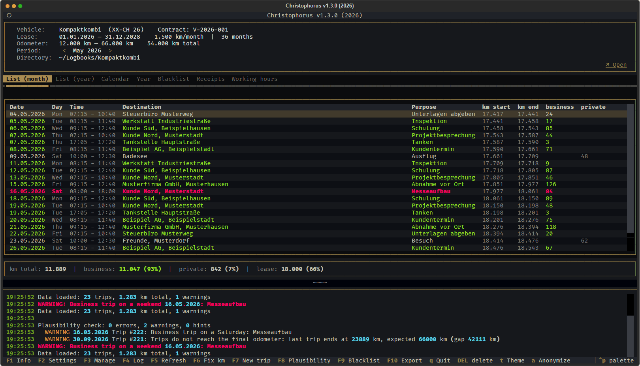The height and width of the screenshot is (366, 640).
Task: Open the Working hours tab
Action: tap(254, 79)
